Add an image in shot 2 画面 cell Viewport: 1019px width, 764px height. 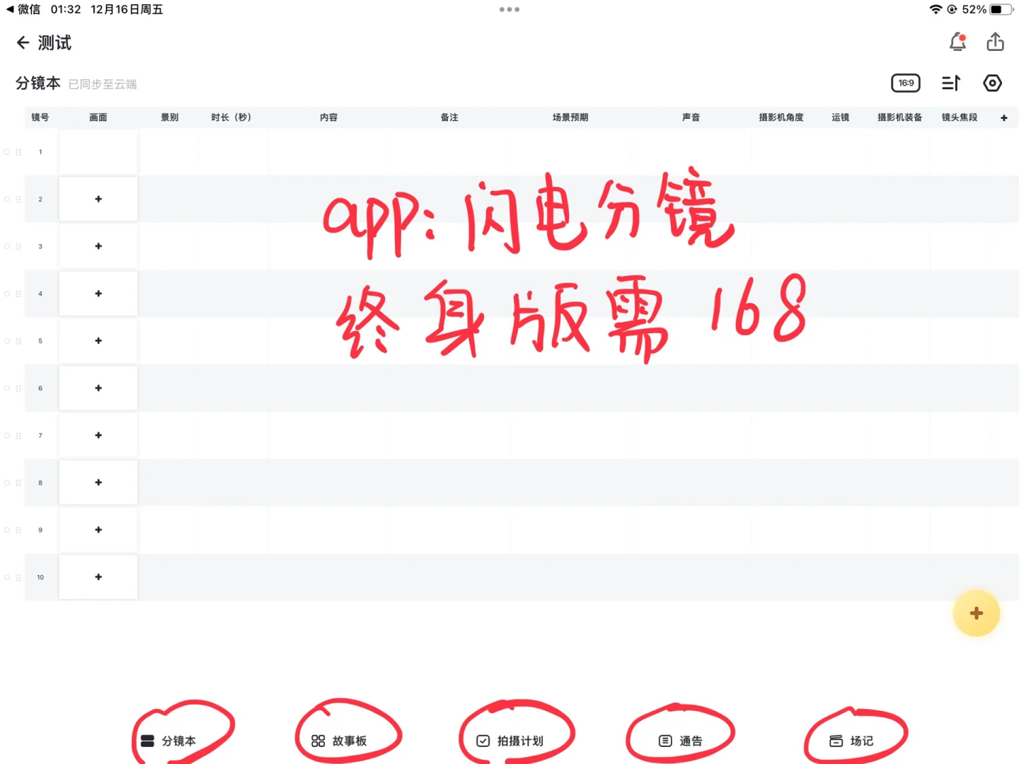coord(98,199)
